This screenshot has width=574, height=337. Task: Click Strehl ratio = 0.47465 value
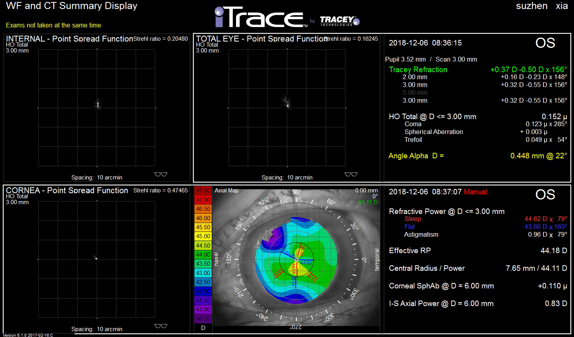click(x=161, y=190)
